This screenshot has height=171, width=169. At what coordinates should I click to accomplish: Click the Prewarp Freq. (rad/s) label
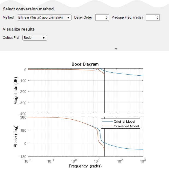(128, 17)
